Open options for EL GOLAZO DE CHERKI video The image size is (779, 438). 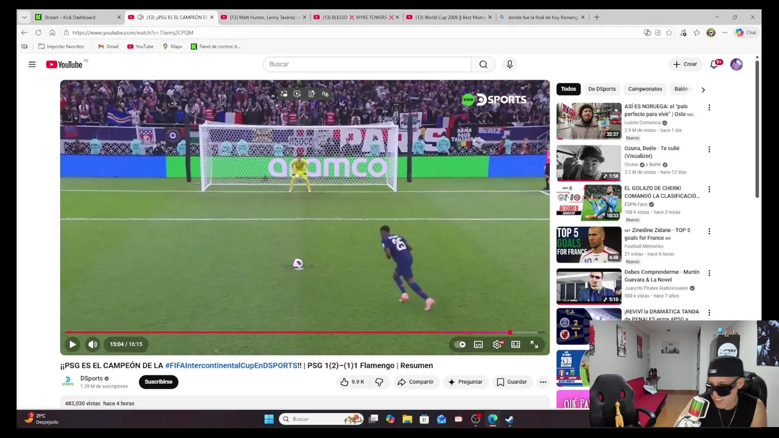tap(709, 190)
